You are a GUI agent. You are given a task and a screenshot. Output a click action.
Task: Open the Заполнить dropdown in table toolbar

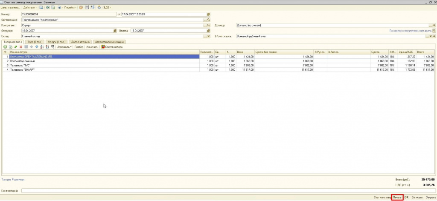(x=64, y=47)
